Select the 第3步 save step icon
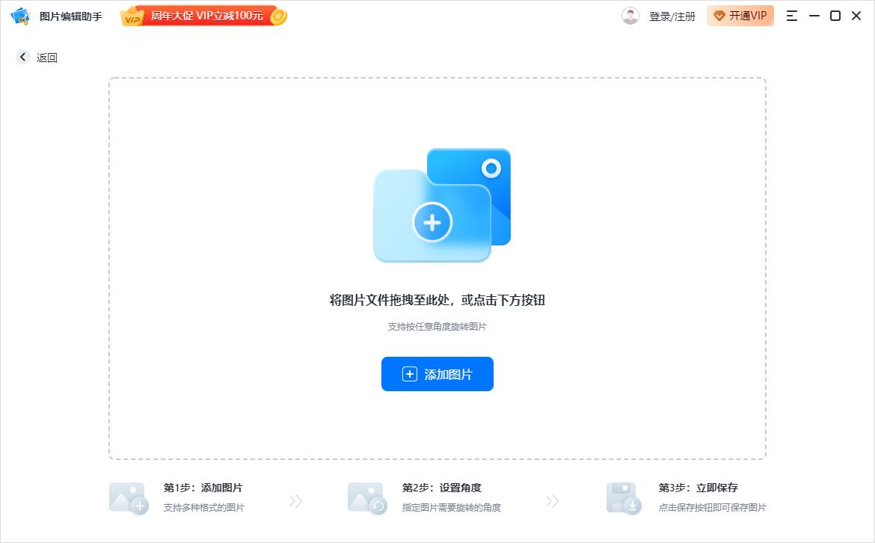875x543 pixels. (x=624, y=498)
